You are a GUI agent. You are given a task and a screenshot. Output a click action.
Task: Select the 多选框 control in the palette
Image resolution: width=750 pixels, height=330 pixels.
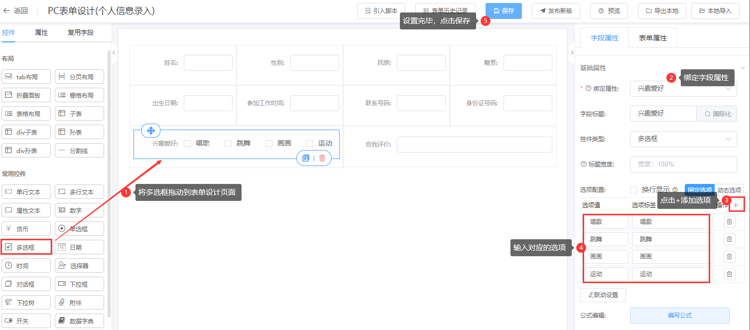(26, 247)
